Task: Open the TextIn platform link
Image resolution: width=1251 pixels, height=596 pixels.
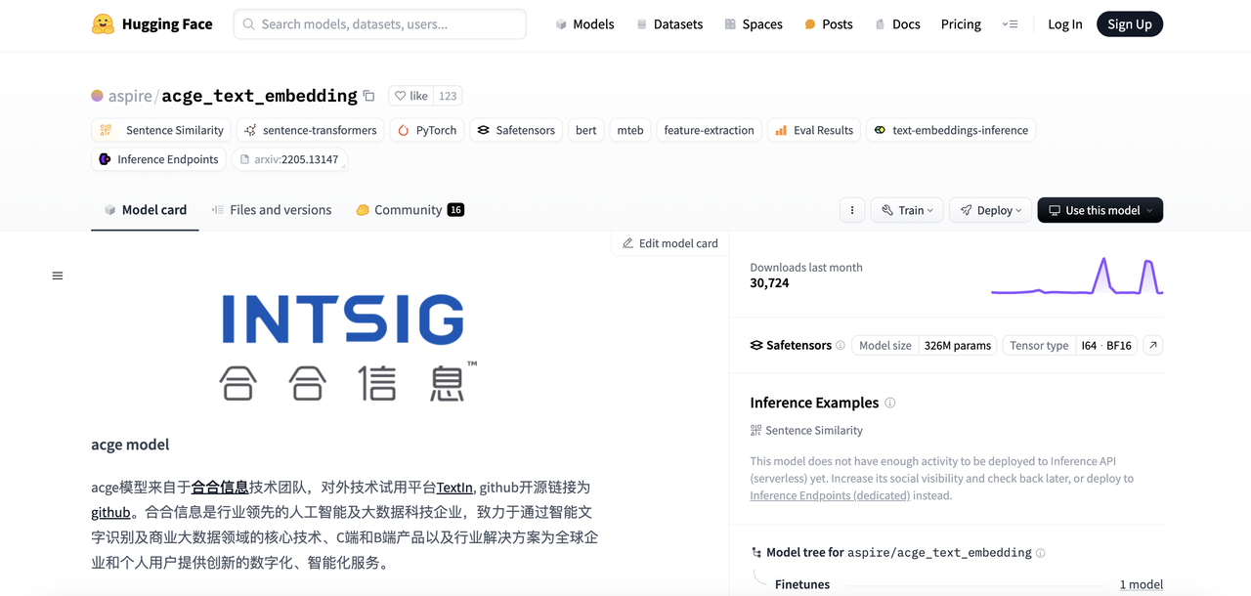Action: click(x=454, y=487)
